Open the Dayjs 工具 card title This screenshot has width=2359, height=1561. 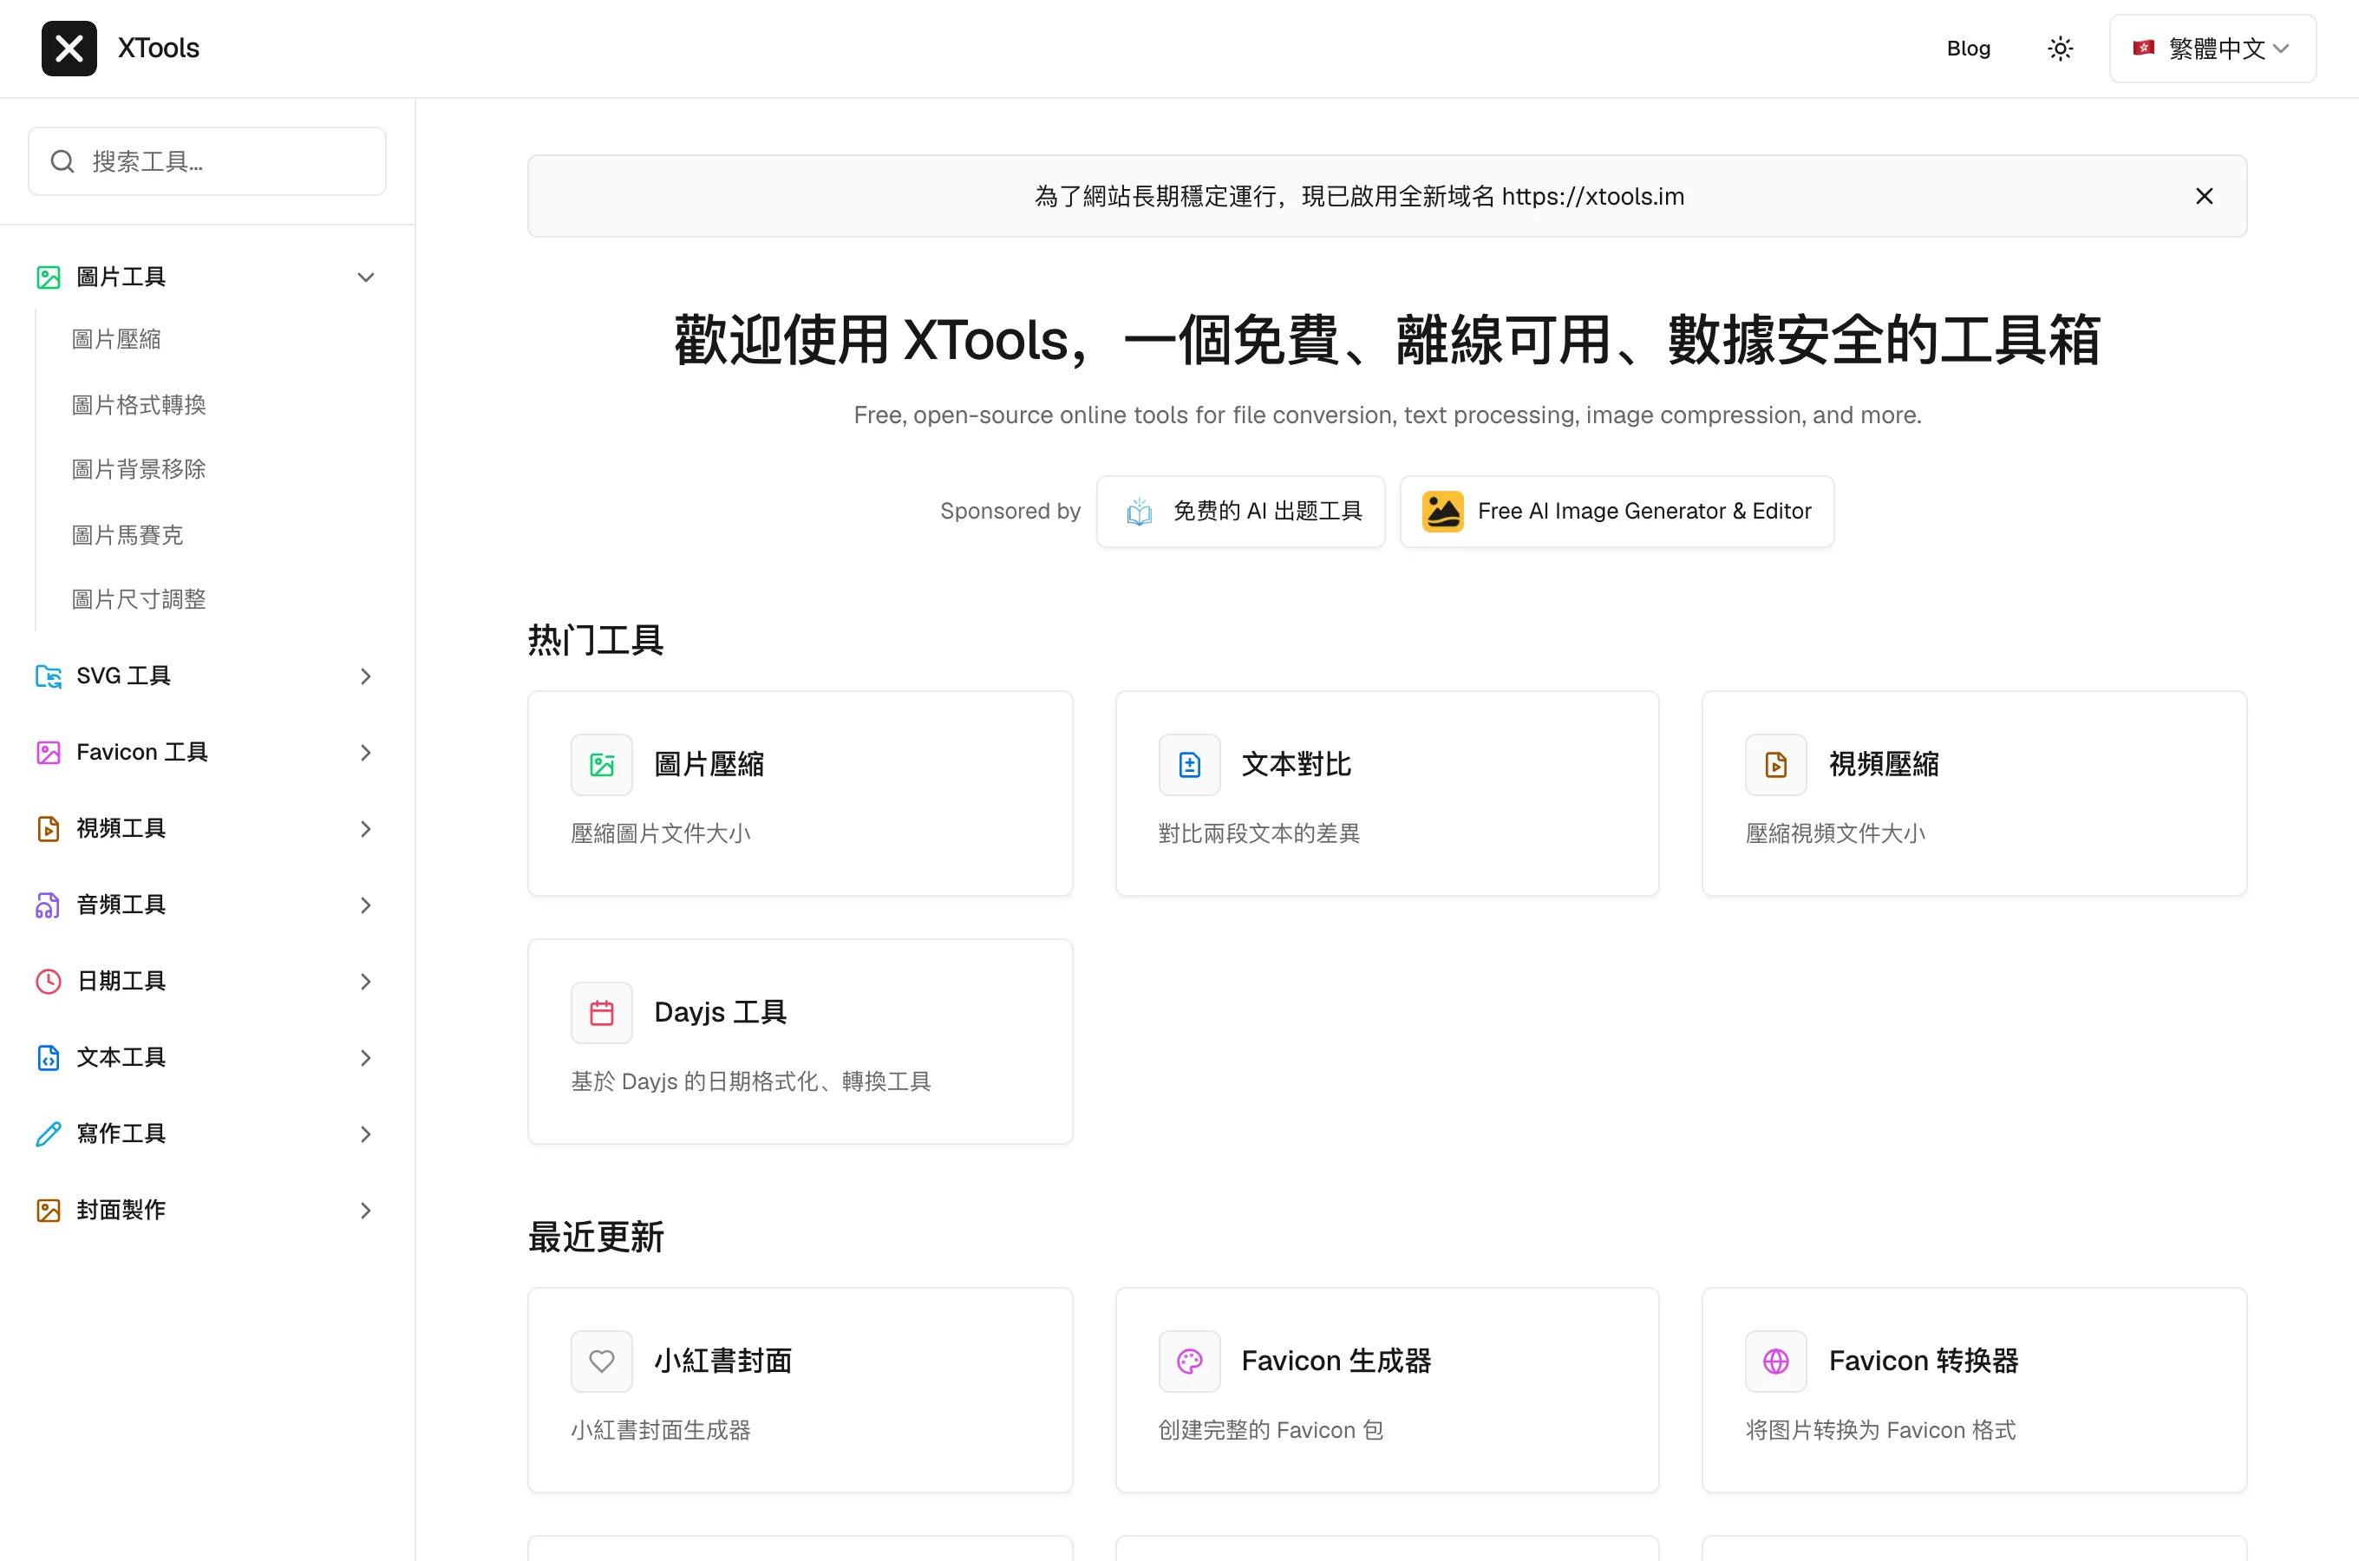721,1012
